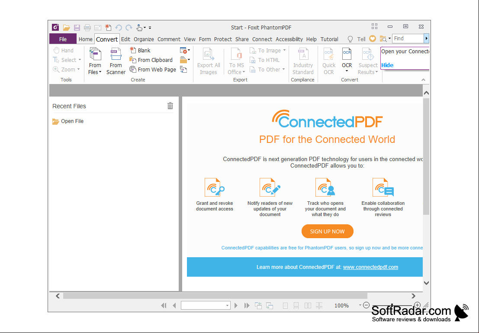Click Industry Standard compliance button
479x333 pixels.
pos(303,61)
